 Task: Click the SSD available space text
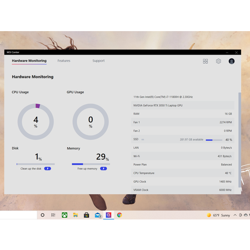pos(192,139)
